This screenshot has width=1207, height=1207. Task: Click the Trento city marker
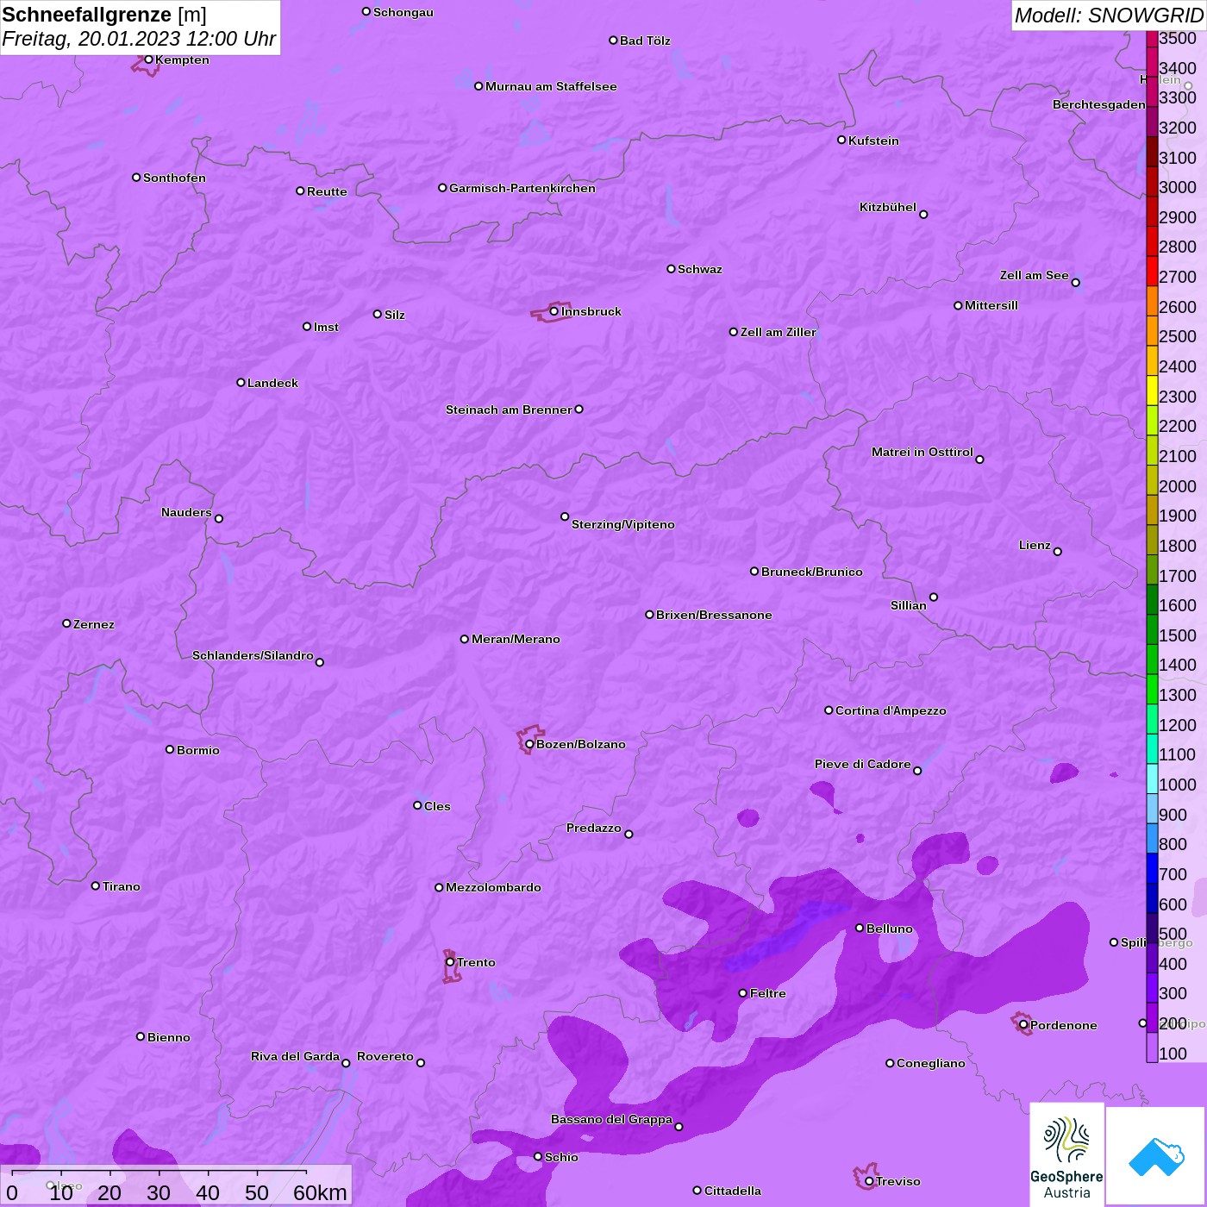450,962
